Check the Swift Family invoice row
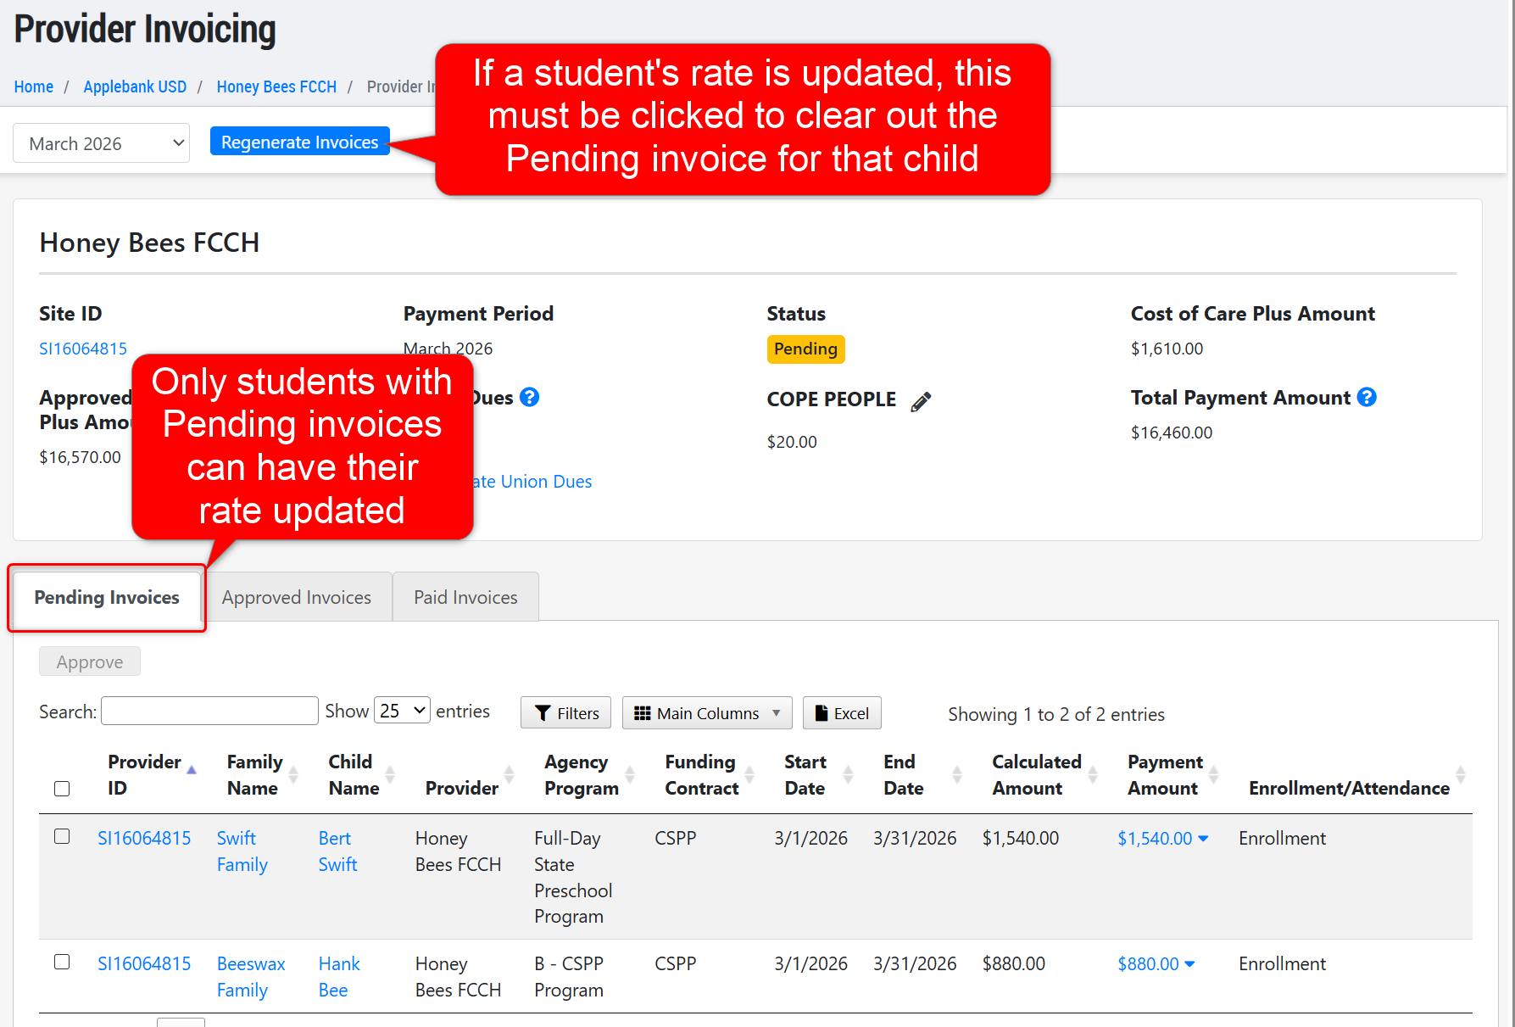The image size is (1515, 1027). coord(62,836)
